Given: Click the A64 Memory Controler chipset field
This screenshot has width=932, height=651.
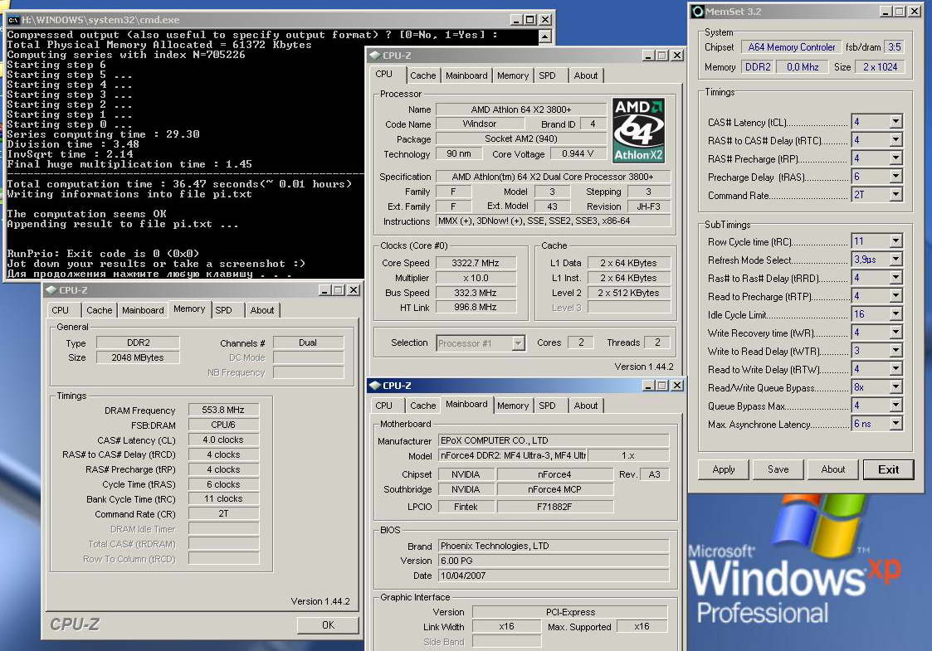Looking at the screenshot, I should click(791, 47).
